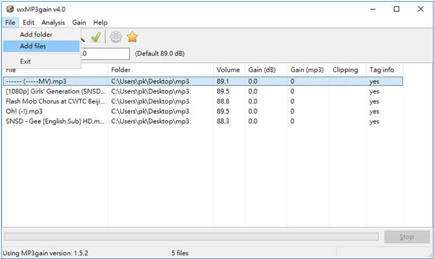This screenshot has height=259, width=434.
Task: Open the File menu
Action: tap(10, 22)
